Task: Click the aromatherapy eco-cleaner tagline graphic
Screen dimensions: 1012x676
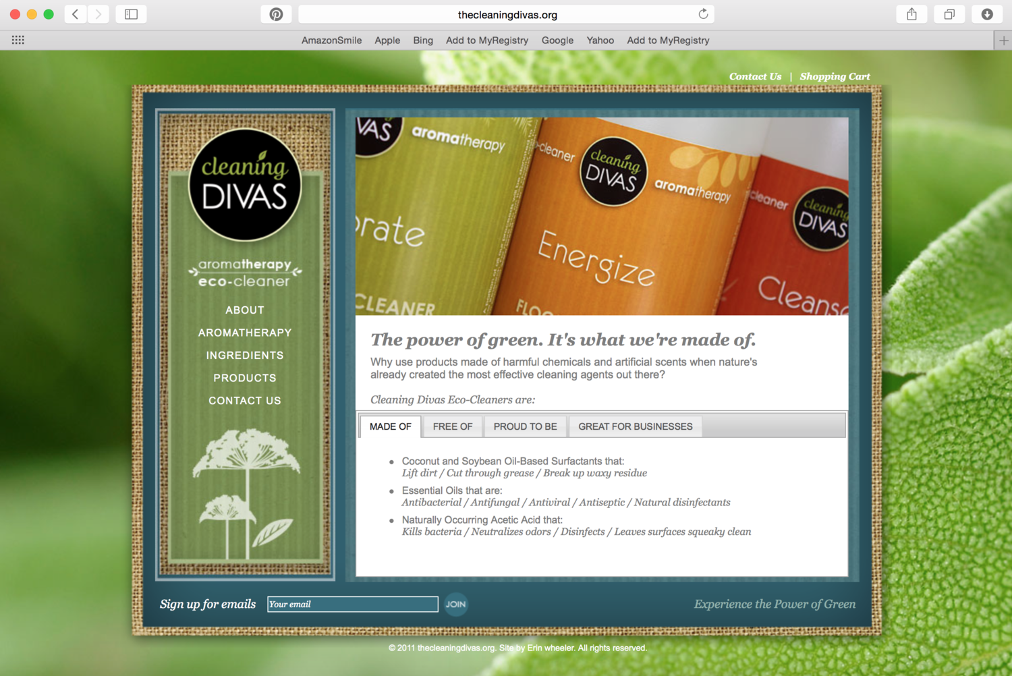Action: pos(245,273)
